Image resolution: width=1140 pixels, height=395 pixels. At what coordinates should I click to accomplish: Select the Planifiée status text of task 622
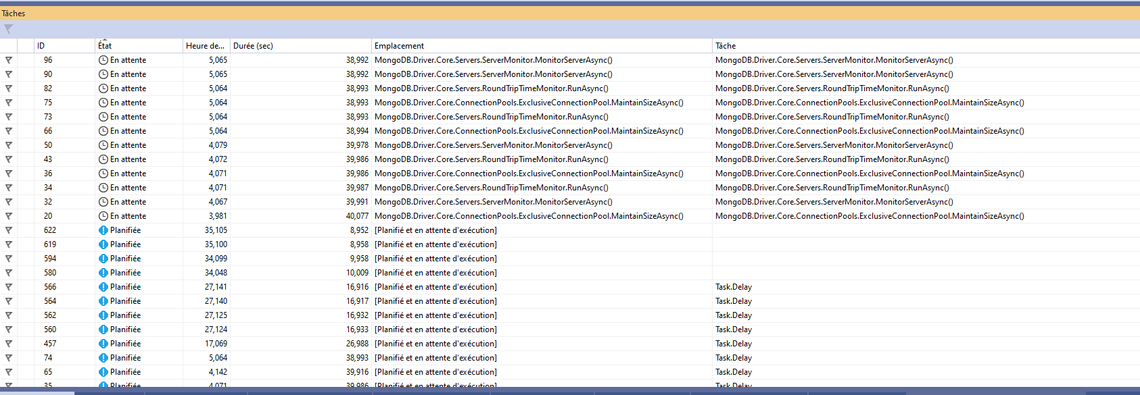click(x=125, y=230)
